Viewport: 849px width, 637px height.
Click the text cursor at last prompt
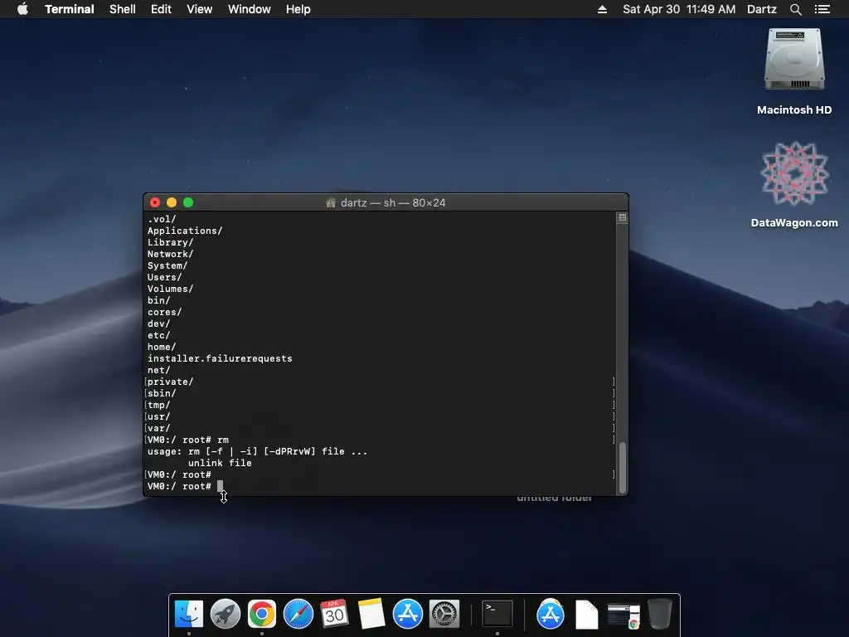pos(220,486)
